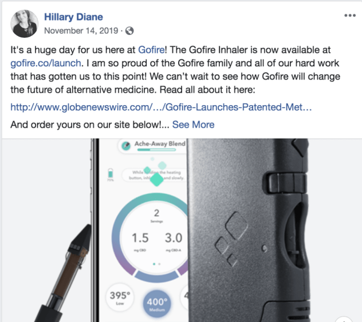Click the black Gofire inhaler photo

point(248,230)
